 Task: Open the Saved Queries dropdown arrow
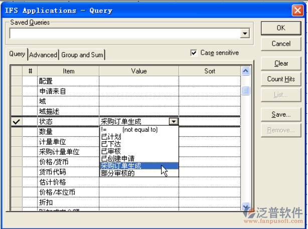[x=245, y=34]
